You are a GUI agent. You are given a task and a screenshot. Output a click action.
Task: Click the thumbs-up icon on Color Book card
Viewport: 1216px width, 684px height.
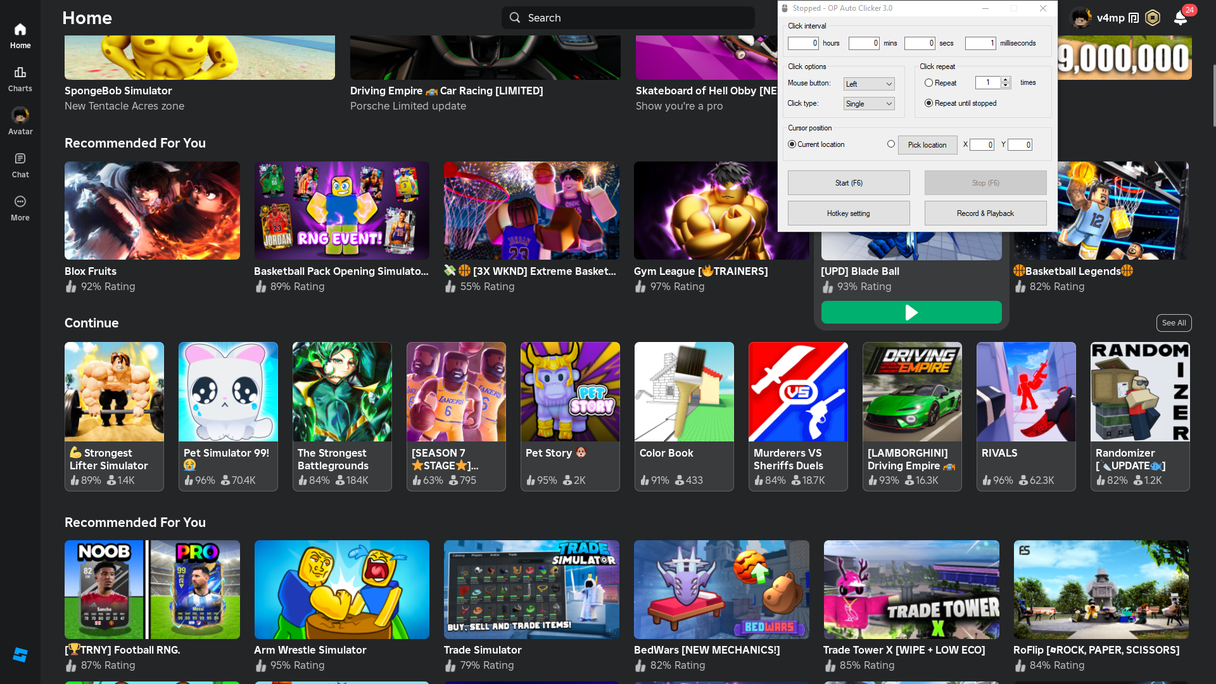pos(645,481)
